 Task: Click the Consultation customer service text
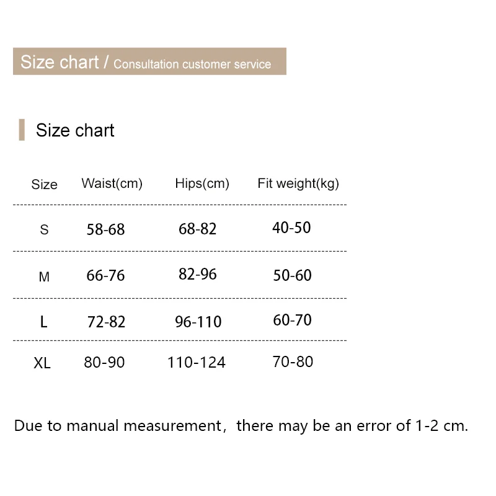192,64
